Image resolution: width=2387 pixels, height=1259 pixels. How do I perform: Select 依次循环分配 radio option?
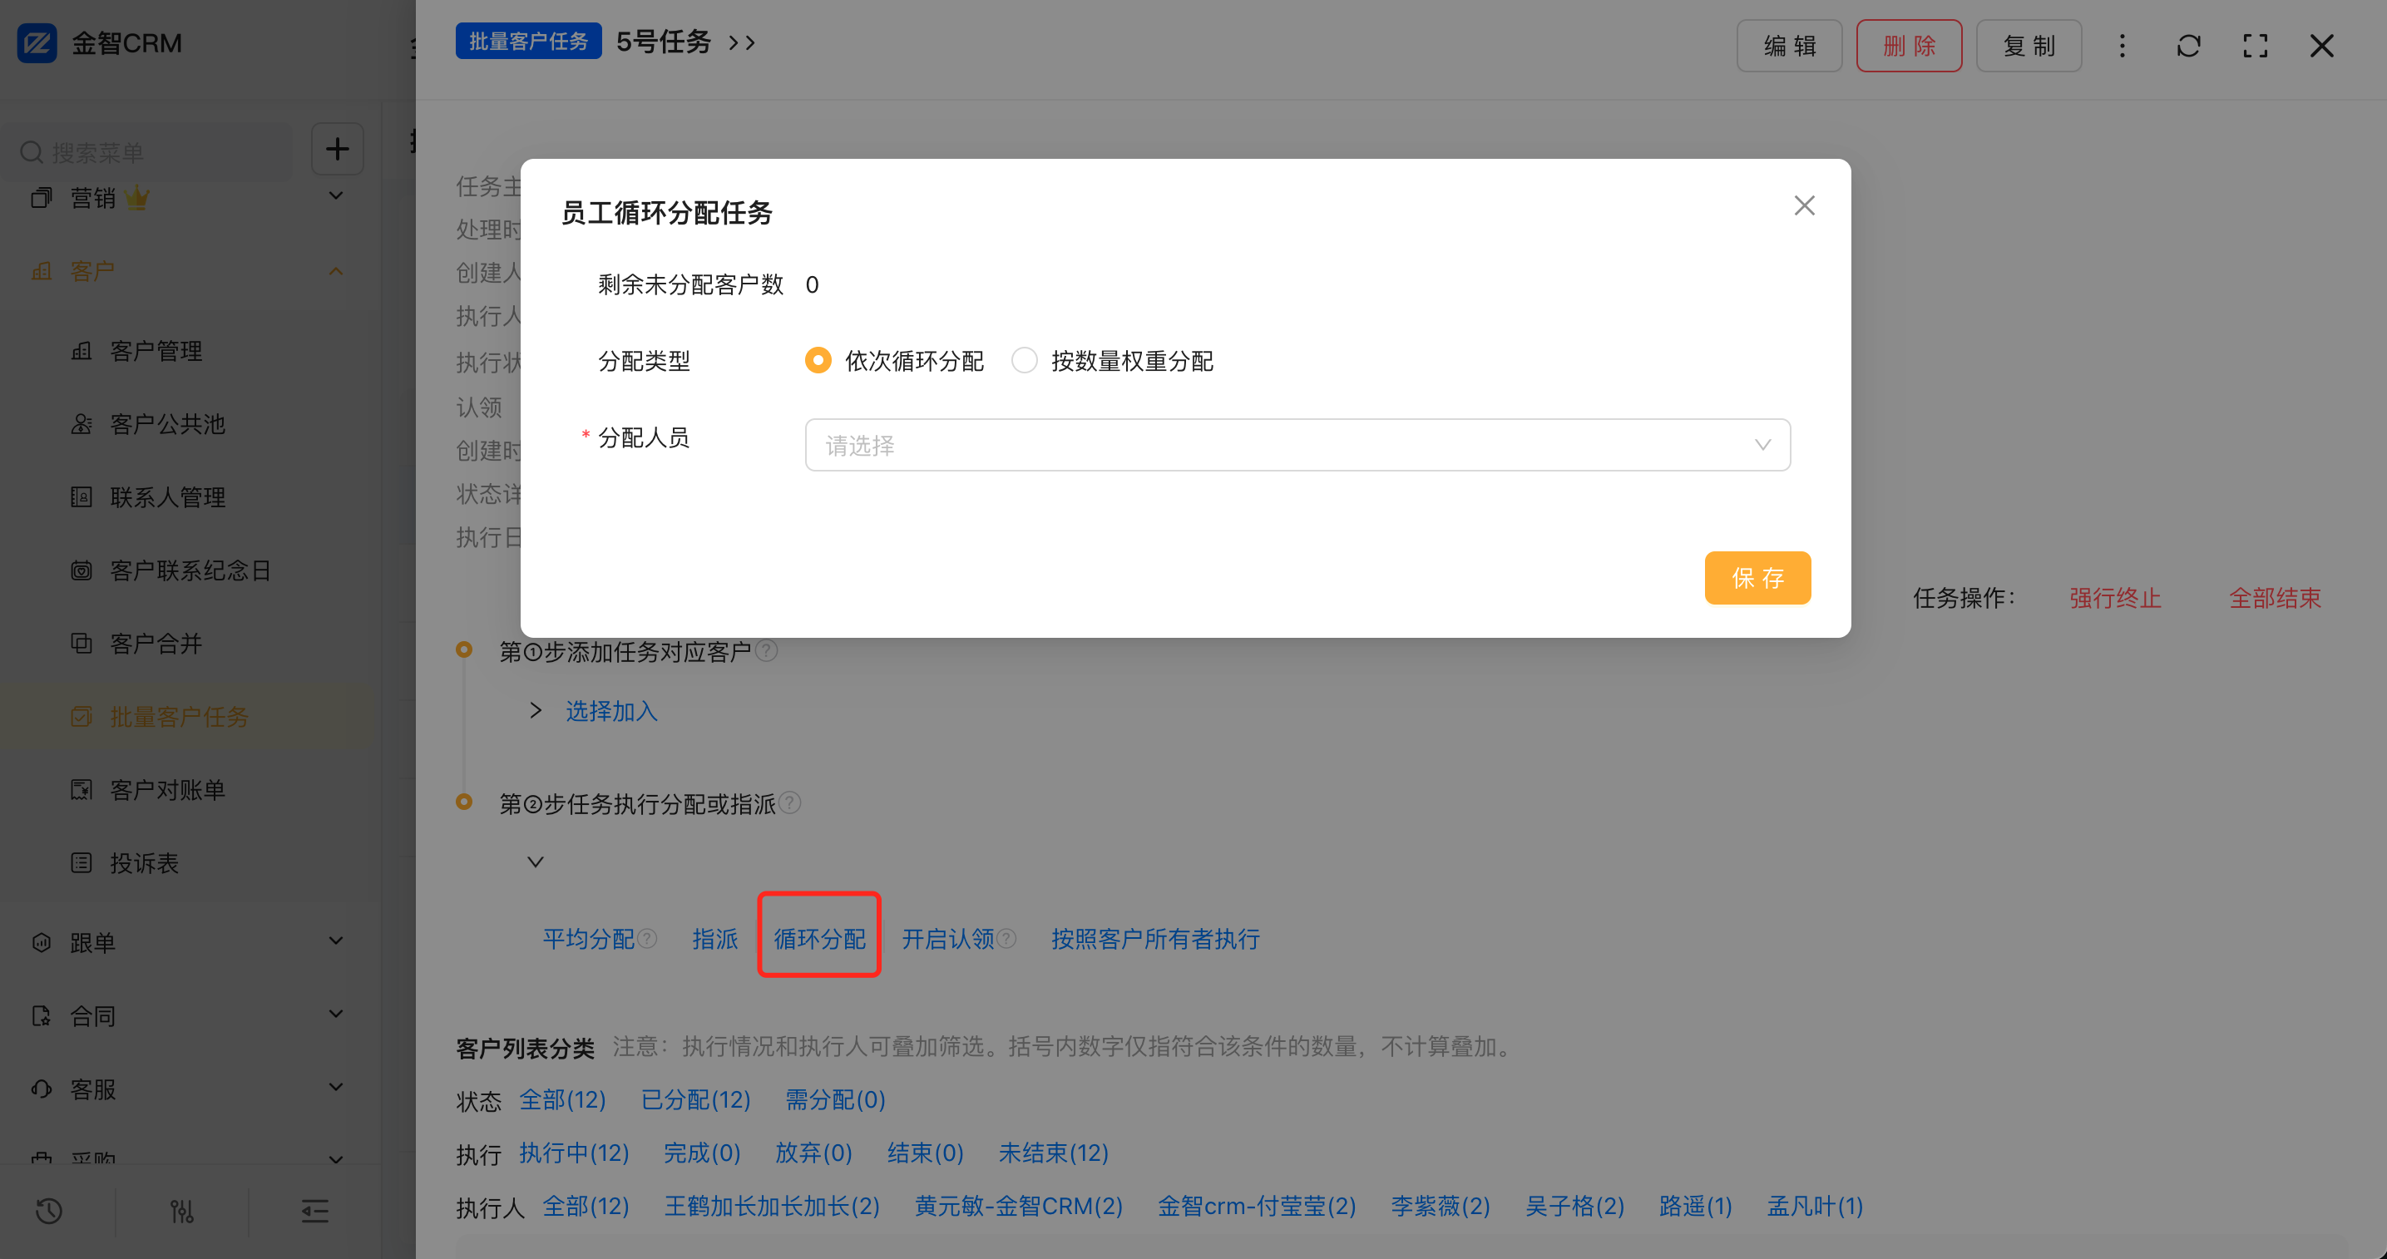[x=818, y=360]
